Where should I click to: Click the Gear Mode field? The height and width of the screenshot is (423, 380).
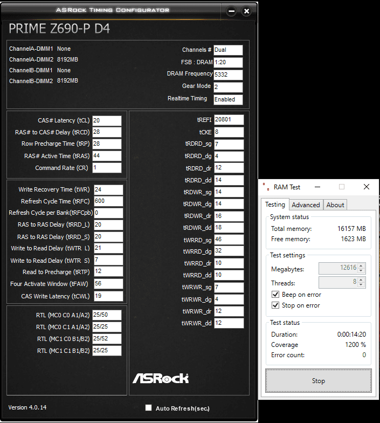click(228, 87)
